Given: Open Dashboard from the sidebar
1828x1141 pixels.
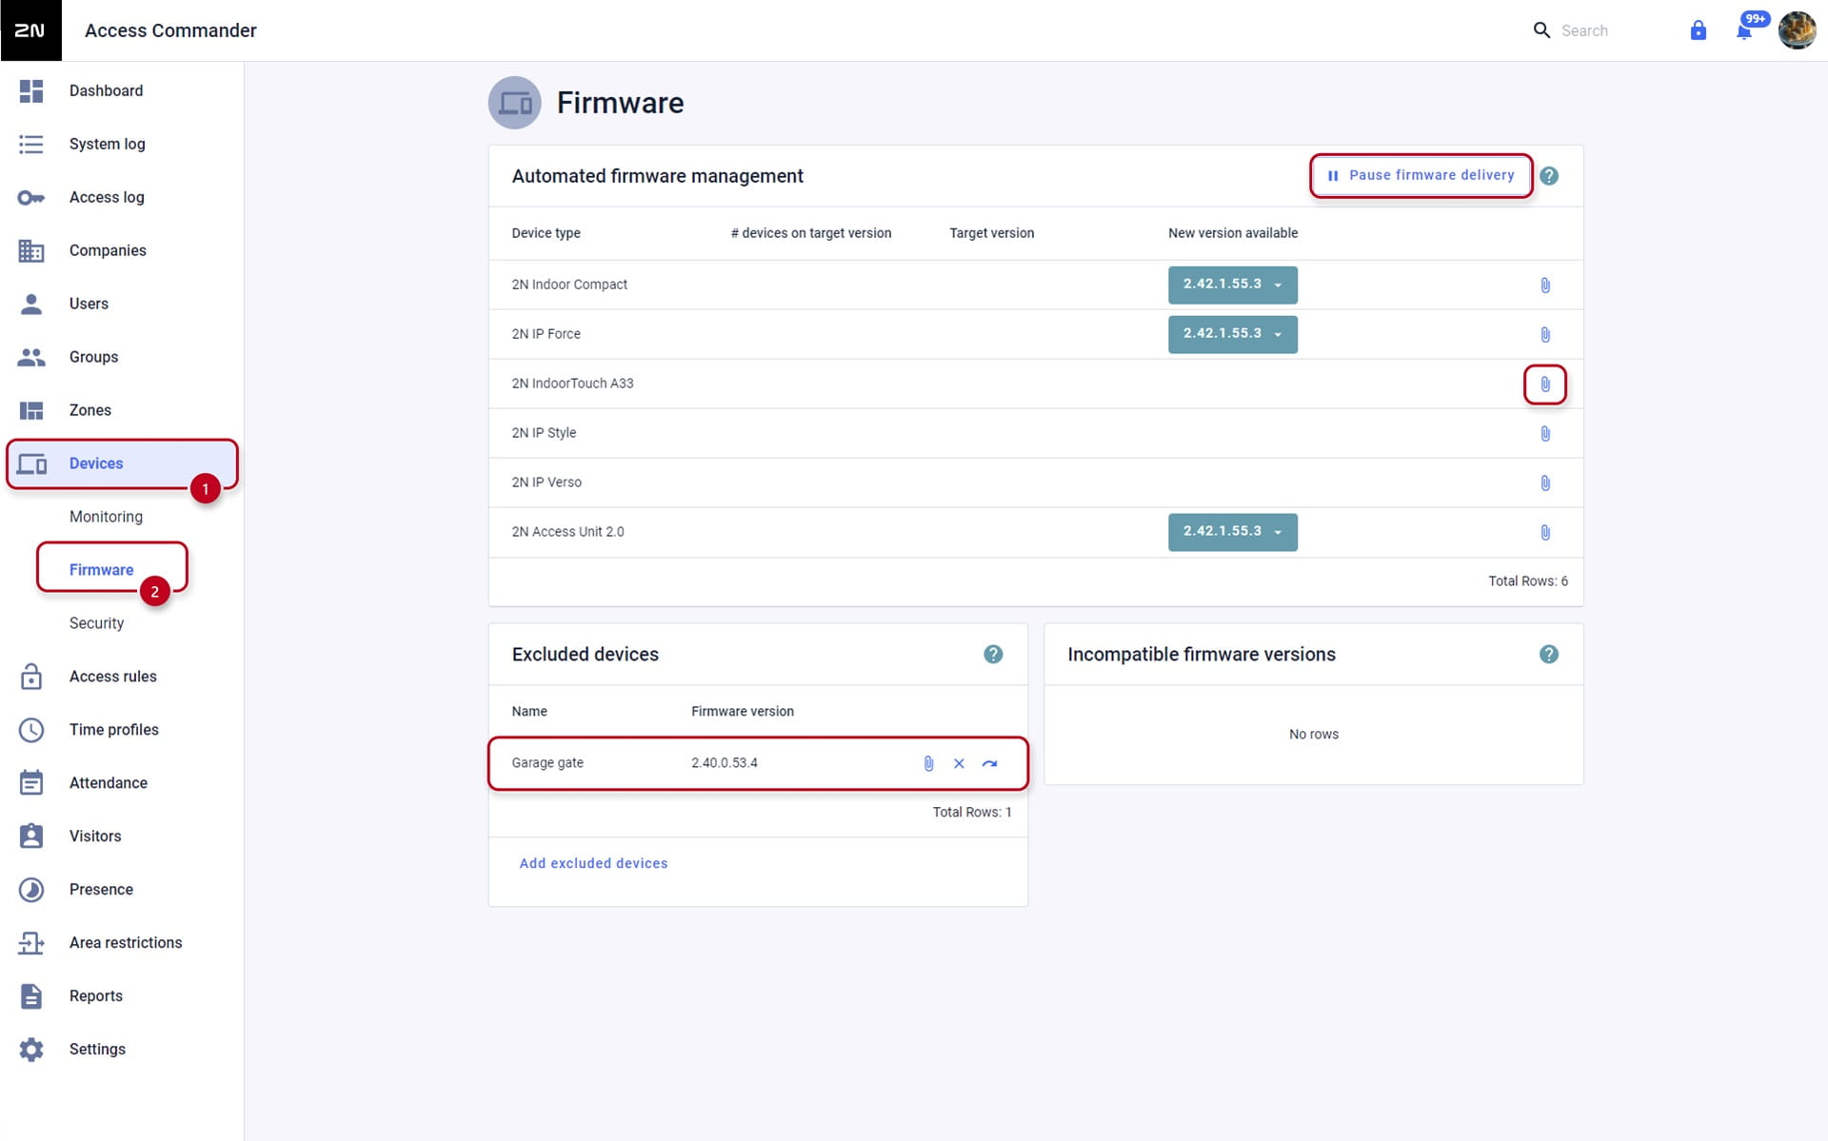Looking at the screenshot, I should 106,90.
